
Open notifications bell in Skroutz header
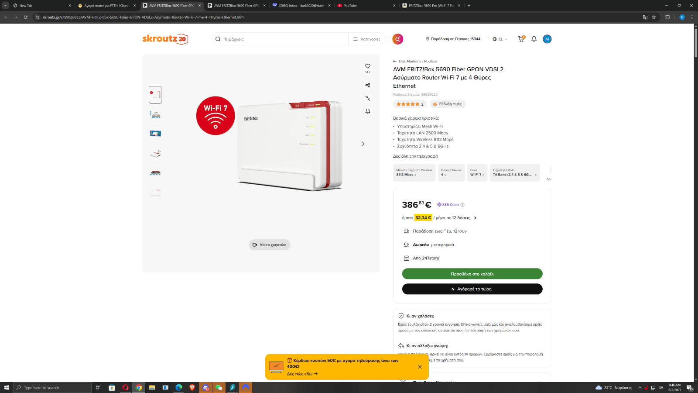(534, 39)
